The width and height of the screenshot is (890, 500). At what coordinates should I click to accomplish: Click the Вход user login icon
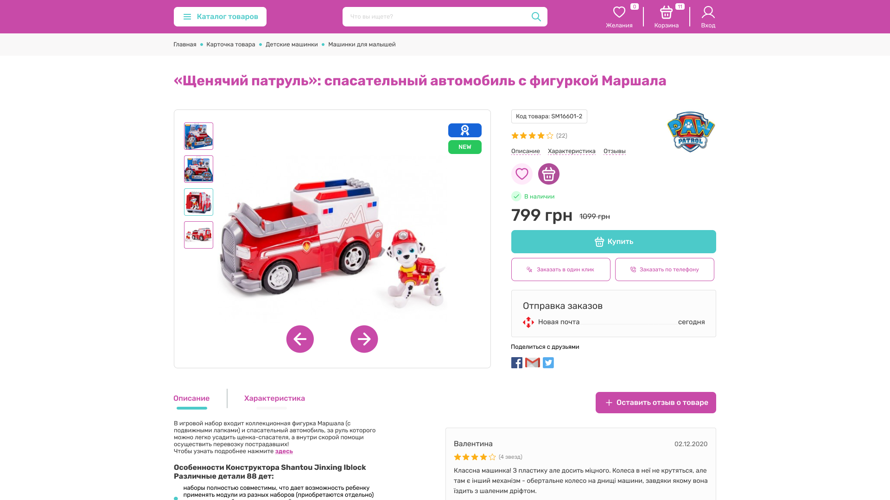pos(708,12)
